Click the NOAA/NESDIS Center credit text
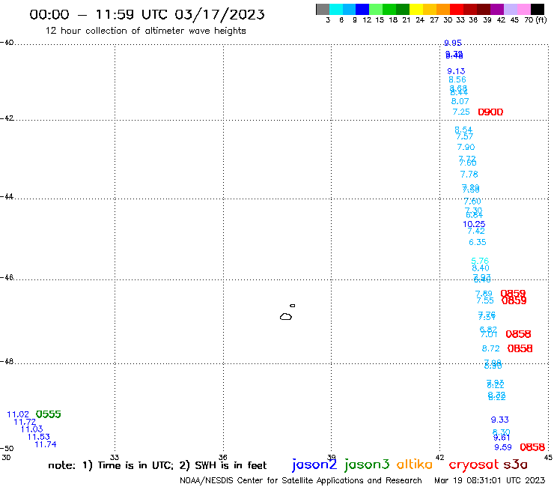 [301, 480]
